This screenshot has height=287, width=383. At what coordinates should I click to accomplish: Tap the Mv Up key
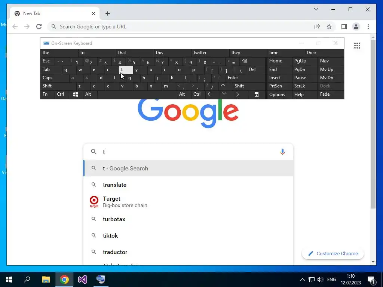click(x=331, y=70)
